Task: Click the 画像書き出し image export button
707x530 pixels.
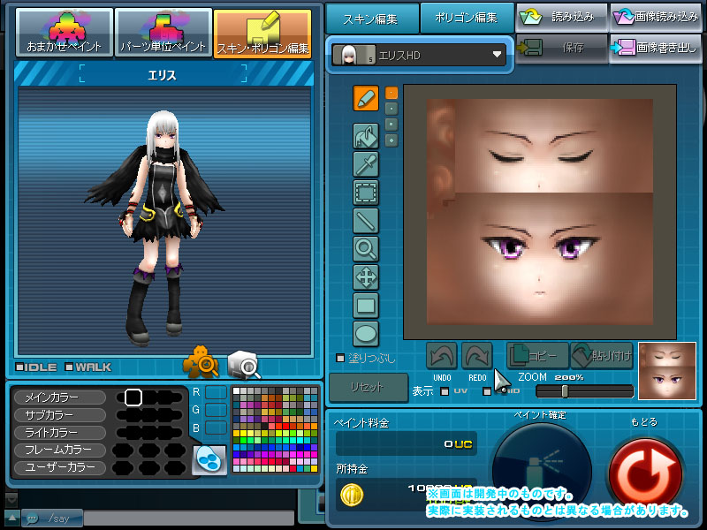Action: click(x=656, y=48)
